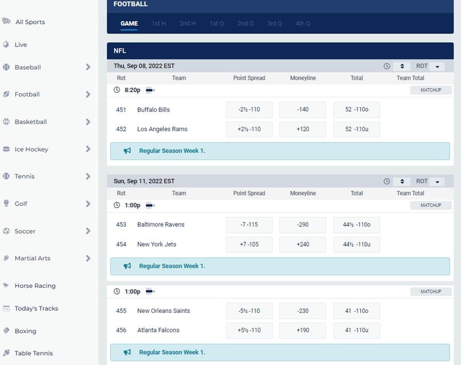Click the Basketball sport icon

(x=6, y=121)
